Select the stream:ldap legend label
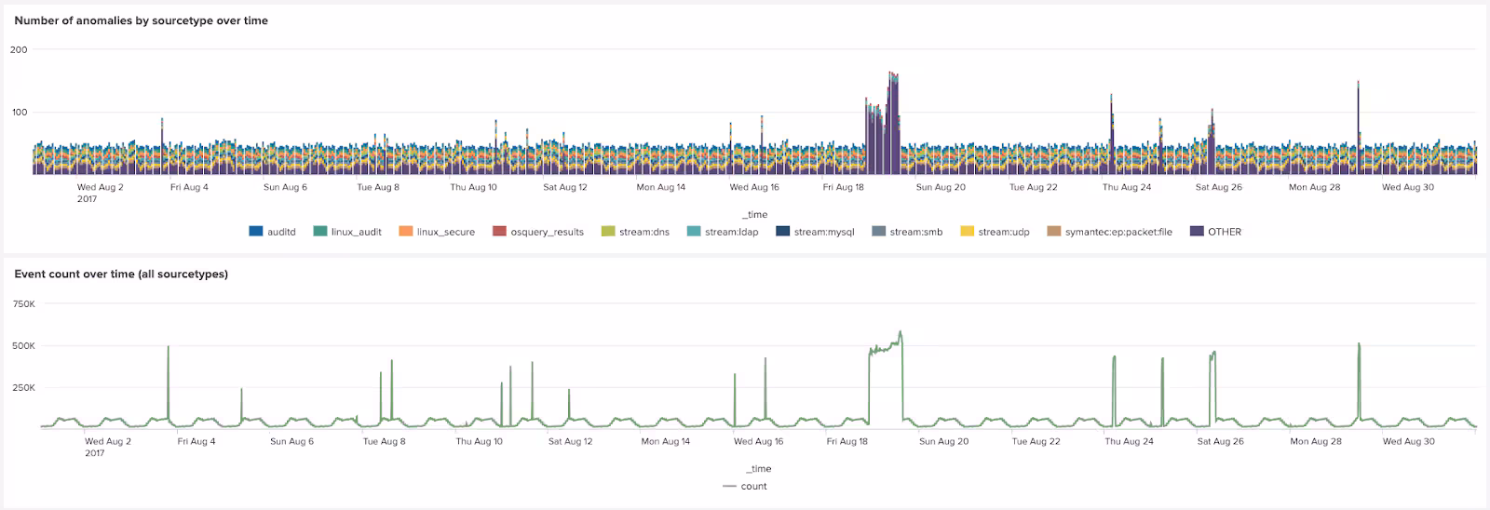Screen dimensions: 1490x510 coord(731,232)
